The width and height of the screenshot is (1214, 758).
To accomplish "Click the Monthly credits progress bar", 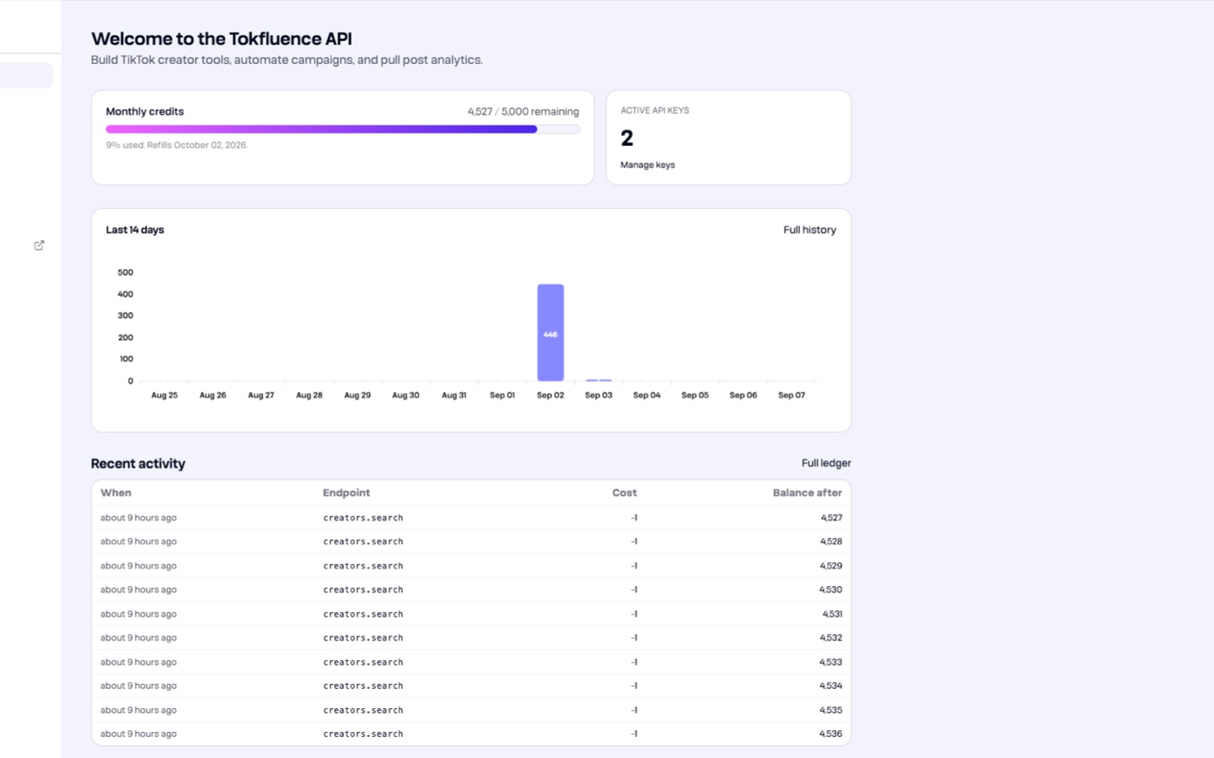I will click(343, 129).
